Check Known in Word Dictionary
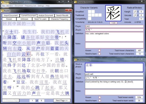This screenshot has height=104, width=146. (99, 97)
